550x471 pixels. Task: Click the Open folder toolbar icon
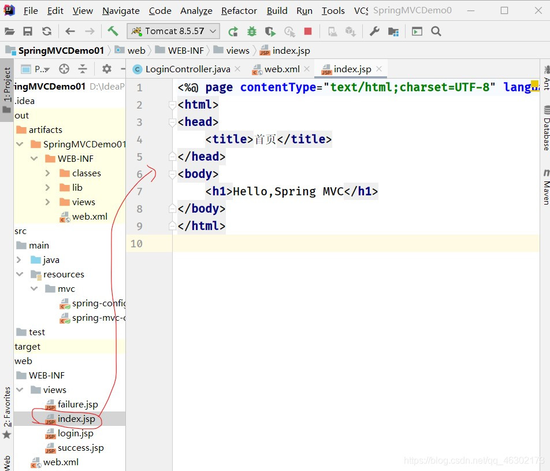click(x=9, y=31)
